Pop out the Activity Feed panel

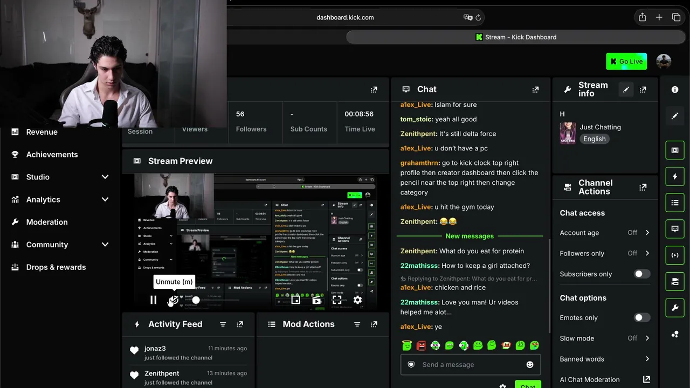pos(240,324)
